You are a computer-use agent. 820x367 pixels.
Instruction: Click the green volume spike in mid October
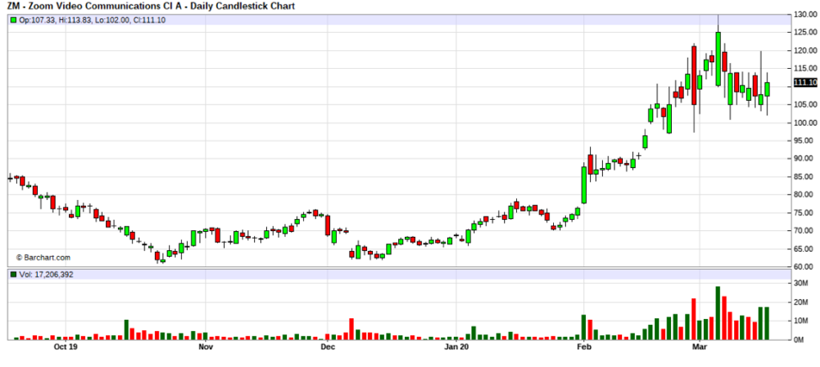(x=126, y=329)
